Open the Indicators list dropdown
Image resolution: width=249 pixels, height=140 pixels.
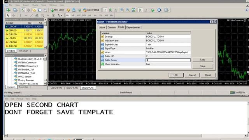click(153, 10)
